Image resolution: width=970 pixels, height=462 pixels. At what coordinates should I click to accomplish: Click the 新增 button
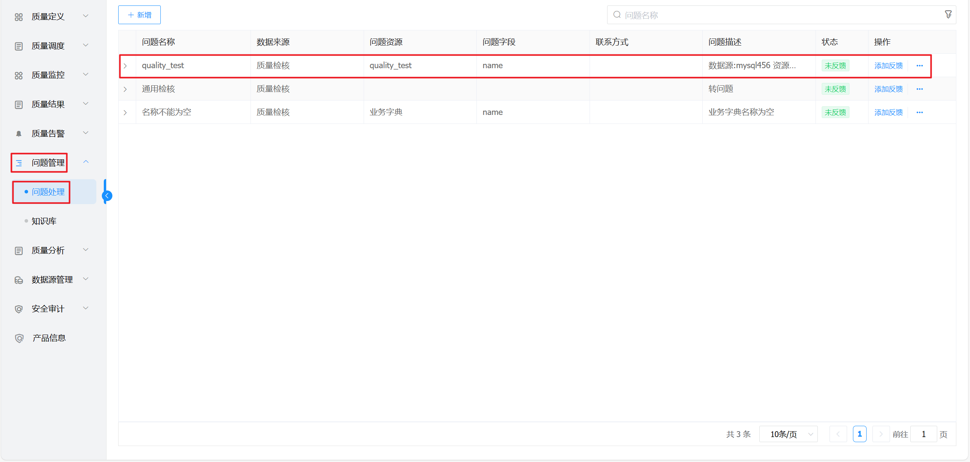(x=139, y=15)
